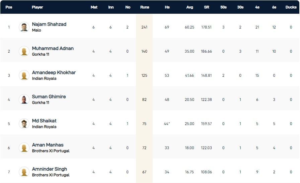The height and width of the screenshot is (183, 300).
Task: Click the SR column header
Action: (207, 7)
